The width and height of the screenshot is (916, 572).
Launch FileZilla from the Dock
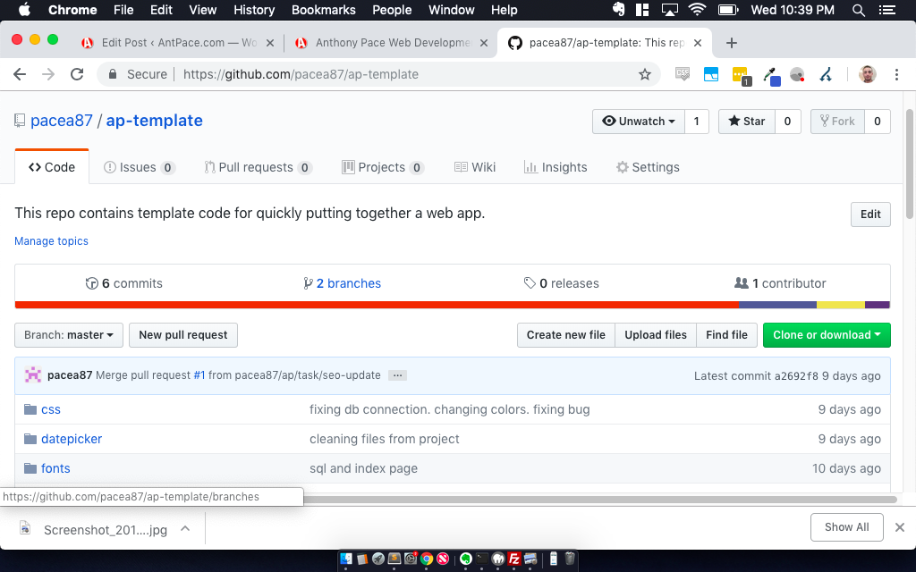514,559
